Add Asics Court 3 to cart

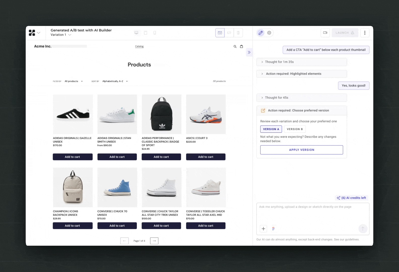[206, 157]
